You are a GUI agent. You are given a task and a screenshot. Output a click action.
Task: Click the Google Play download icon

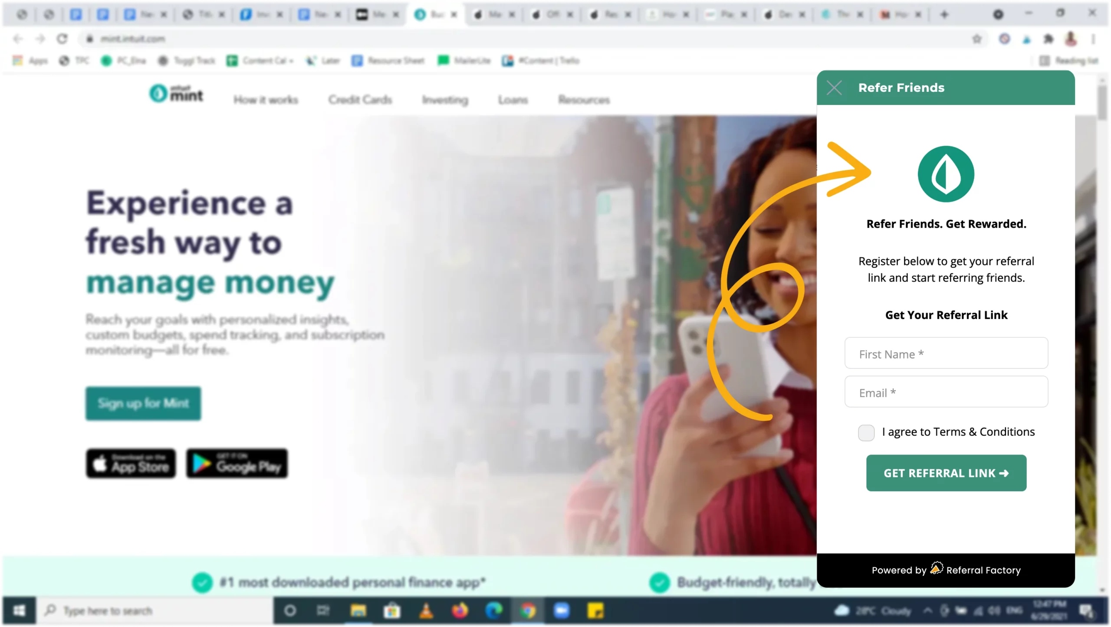(237, 463)
